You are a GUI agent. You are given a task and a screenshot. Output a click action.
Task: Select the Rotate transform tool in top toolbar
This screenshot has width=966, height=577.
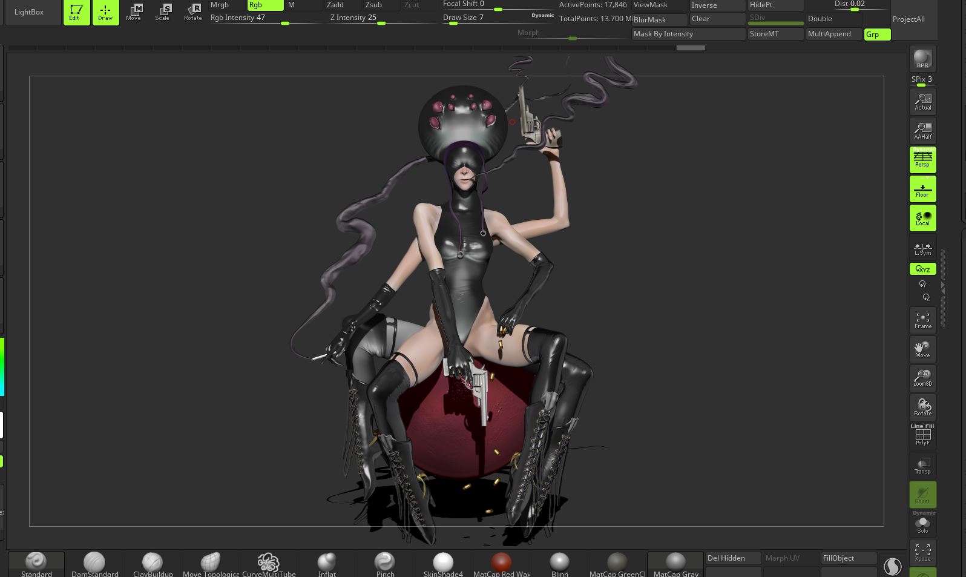(192, 12)
